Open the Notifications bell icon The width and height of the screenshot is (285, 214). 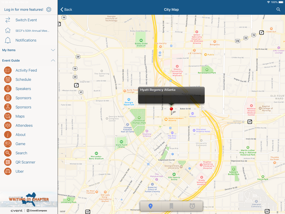(x=8, y=40)
